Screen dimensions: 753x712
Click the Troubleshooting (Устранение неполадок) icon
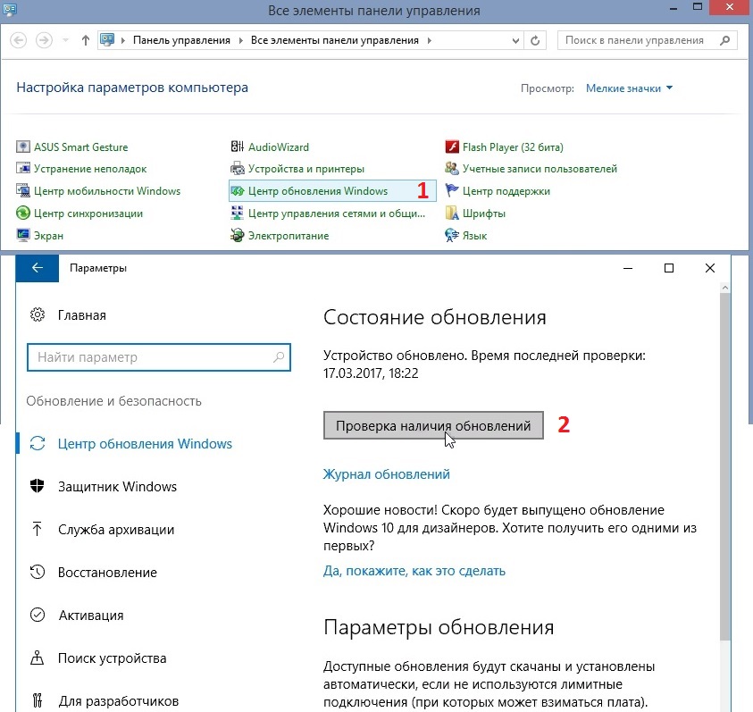23,169
